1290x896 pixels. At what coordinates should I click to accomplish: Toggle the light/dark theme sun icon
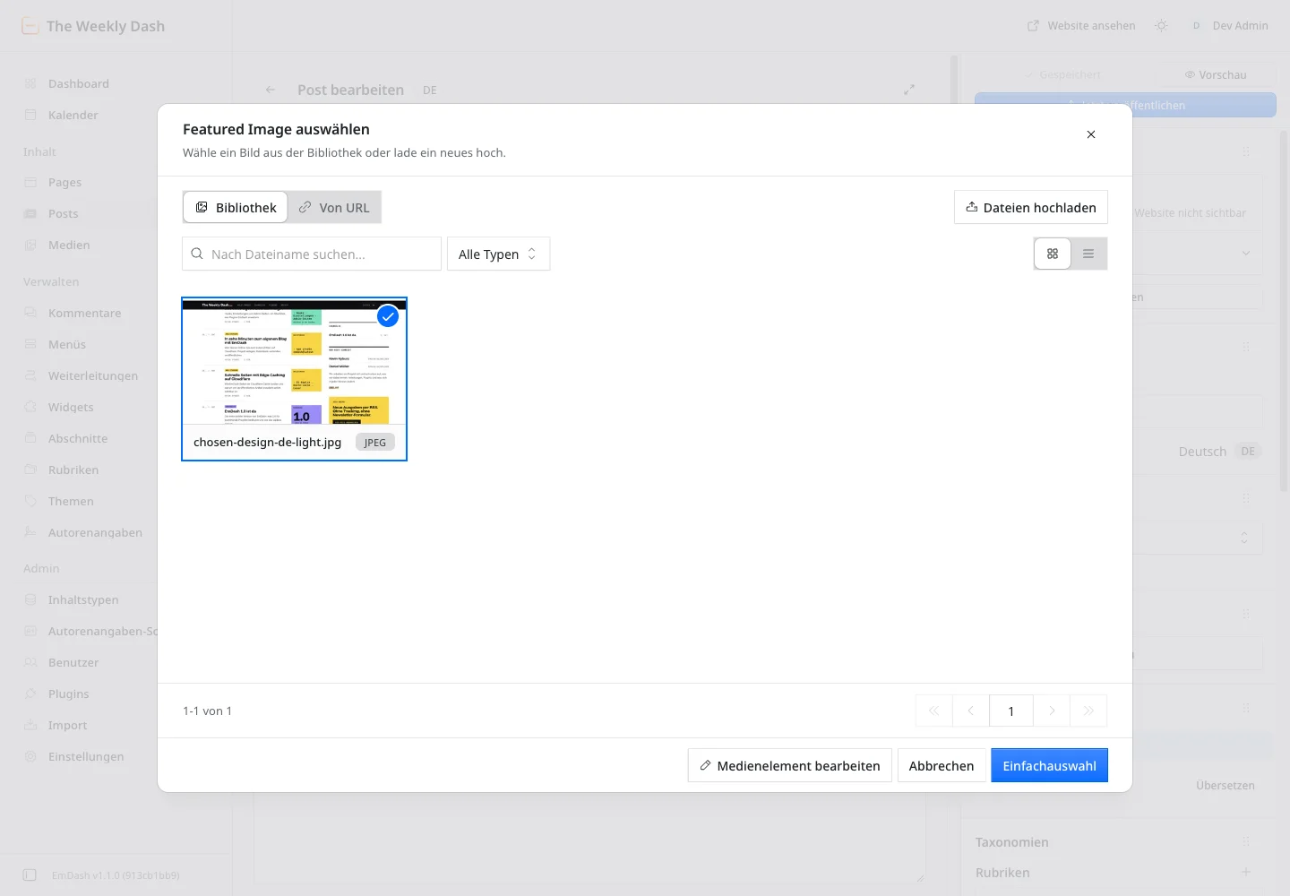tap(1161, 26)
